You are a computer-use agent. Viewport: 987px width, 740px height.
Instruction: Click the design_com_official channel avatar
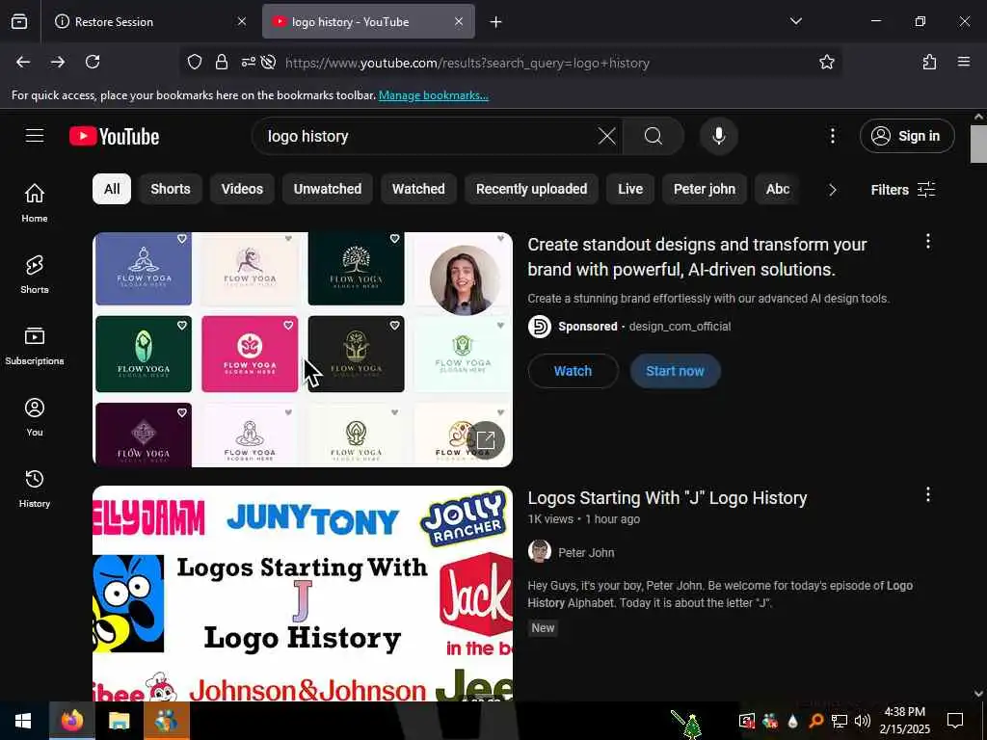[540, 326]
